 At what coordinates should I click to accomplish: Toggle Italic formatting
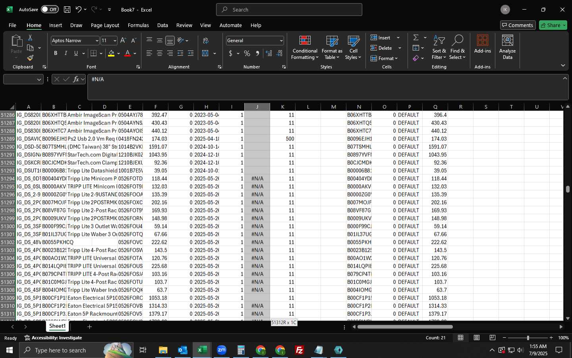point(66,53)
